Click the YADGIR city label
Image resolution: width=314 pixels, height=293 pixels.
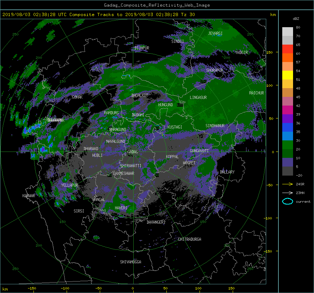click(x=241, y=53)
